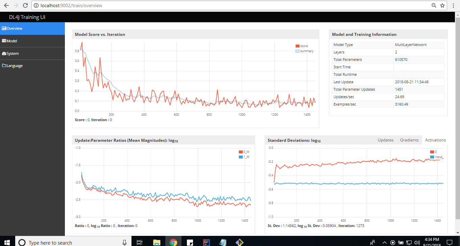Switch to the Updates tab
Image resolution: width=460 pixels, height=246 pixels.
[385, 140]
